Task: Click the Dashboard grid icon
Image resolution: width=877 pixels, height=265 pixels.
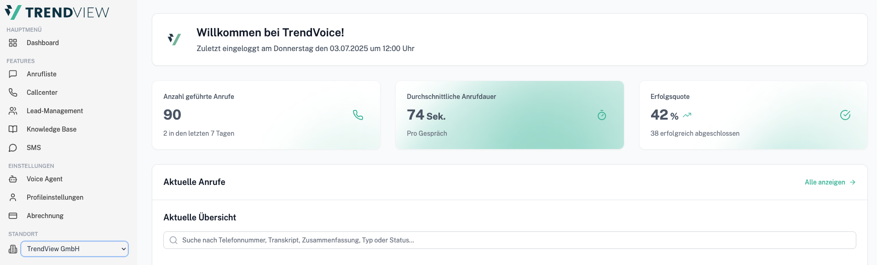Action: point(13,43)
